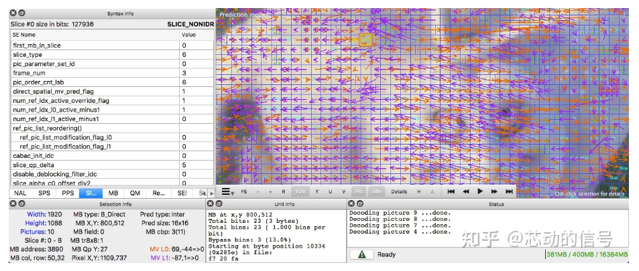Click the warning triangle status icon

coord(361,254)
